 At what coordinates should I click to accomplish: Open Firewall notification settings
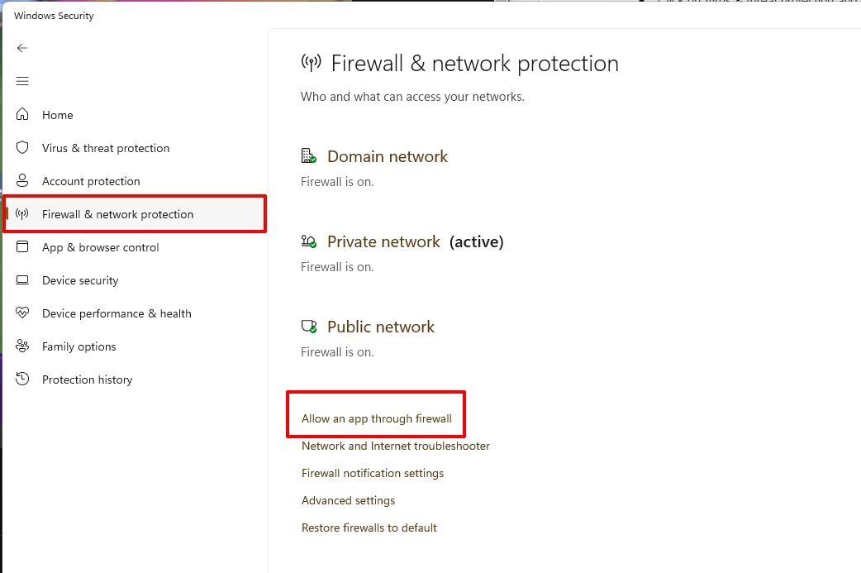coord(373,474)
